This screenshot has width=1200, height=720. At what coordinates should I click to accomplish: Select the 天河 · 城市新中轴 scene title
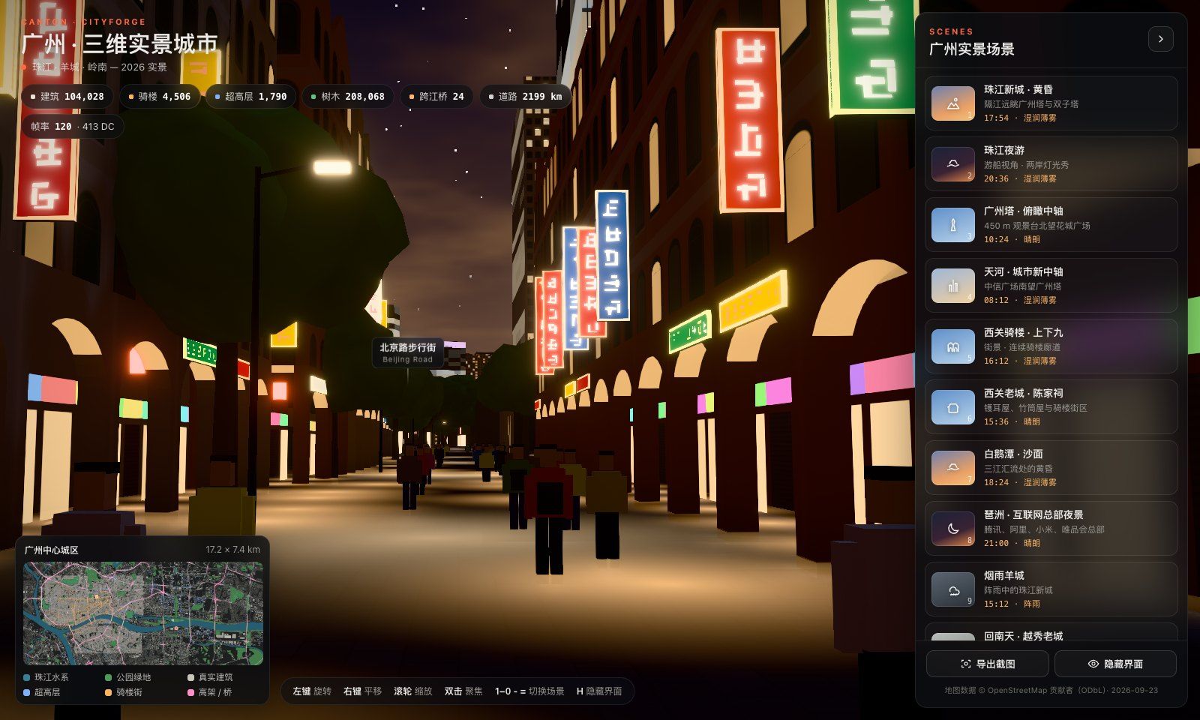pos(1024,271)
